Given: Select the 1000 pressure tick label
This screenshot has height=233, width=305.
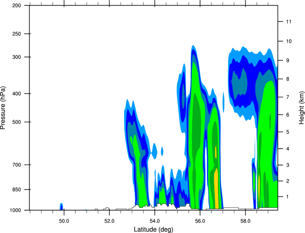Looking at the screenshot, I should click(x=15, y=210).
